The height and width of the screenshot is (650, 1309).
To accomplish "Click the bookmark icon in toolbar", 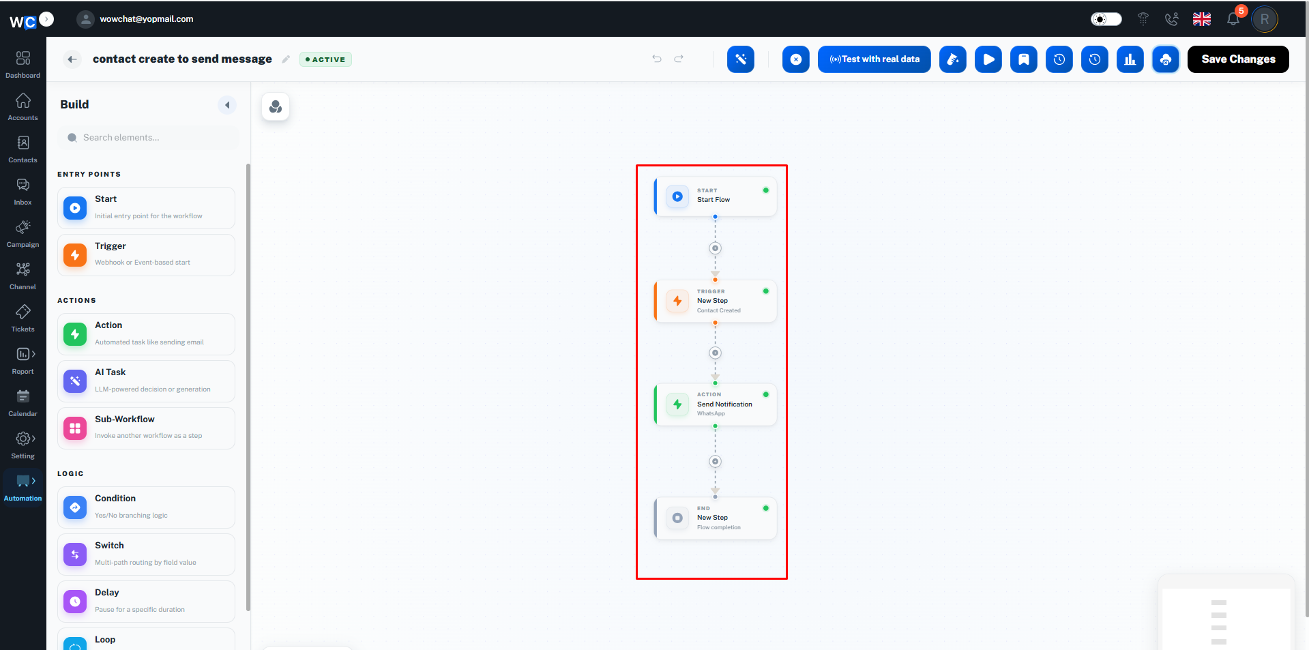I will [x=1023, y=59].
